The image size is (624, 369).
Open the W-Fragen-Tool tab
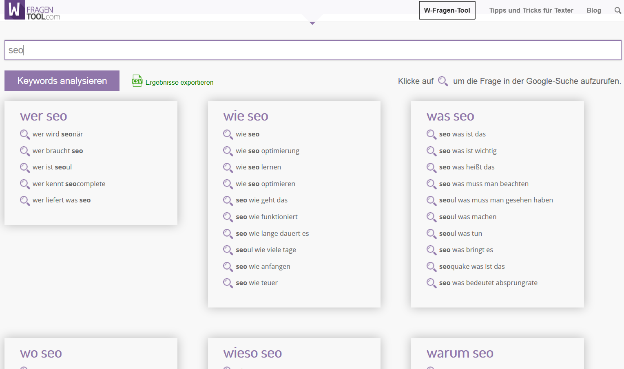pyautogui.click(x=447, y=11)
